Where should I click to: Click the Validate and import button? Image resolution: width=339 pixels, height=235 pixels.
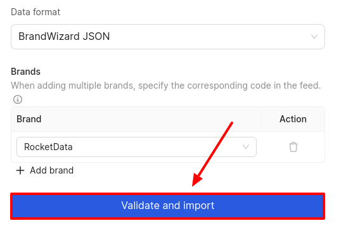click(x=168, y=206)
